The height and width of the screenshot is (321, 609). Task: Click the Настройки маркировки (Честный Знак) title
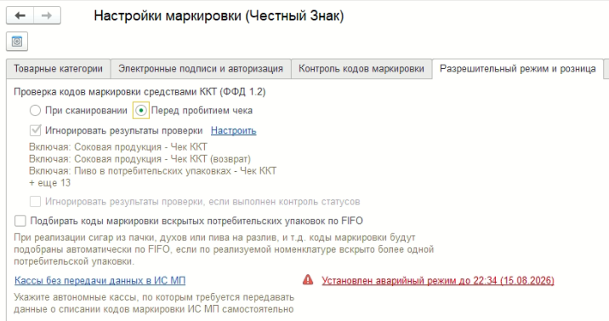click(219, 16)
